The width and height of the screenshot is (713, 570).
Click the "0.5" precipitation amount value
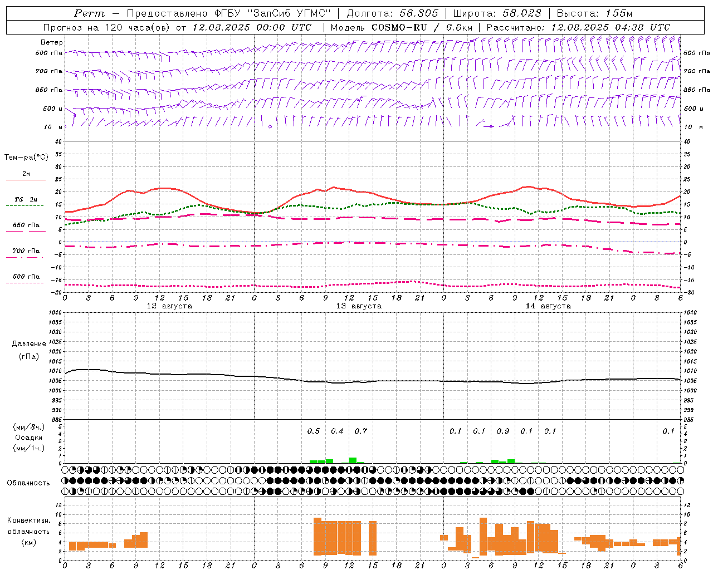(314, 431)
